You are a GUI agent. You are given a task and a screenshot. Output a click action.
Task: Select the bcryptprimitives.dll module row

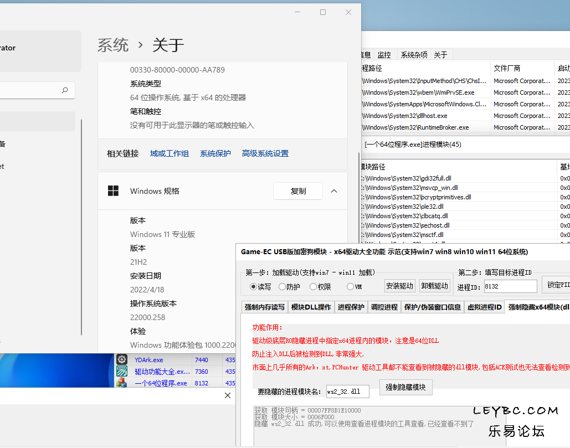coord(465,197)
